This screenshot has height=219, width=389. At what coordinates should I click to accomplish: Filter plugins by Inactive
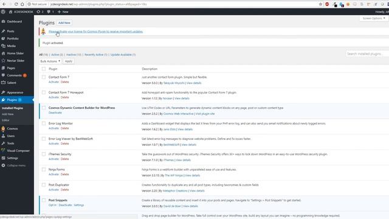coord(74,55)
